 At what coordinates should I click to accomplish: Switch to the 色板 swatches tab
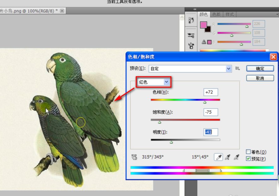point(216,14)
